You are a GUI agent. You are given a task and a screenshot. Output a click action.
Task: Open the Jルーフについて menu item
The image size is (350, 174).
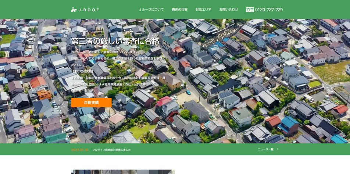(x=151, y=10)
